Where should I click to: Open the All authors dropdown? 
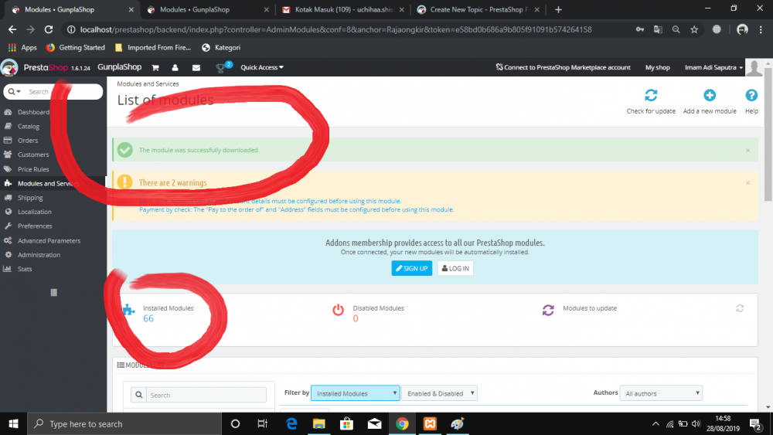[661, 393]
